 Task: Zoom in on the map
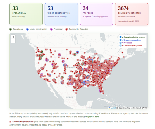(x=13, y=37)
